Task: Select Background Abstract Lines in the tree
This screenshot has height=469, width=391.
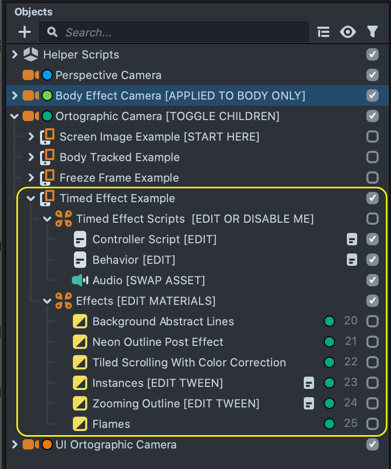Action: pyautogui.click(x=163, y=322)
